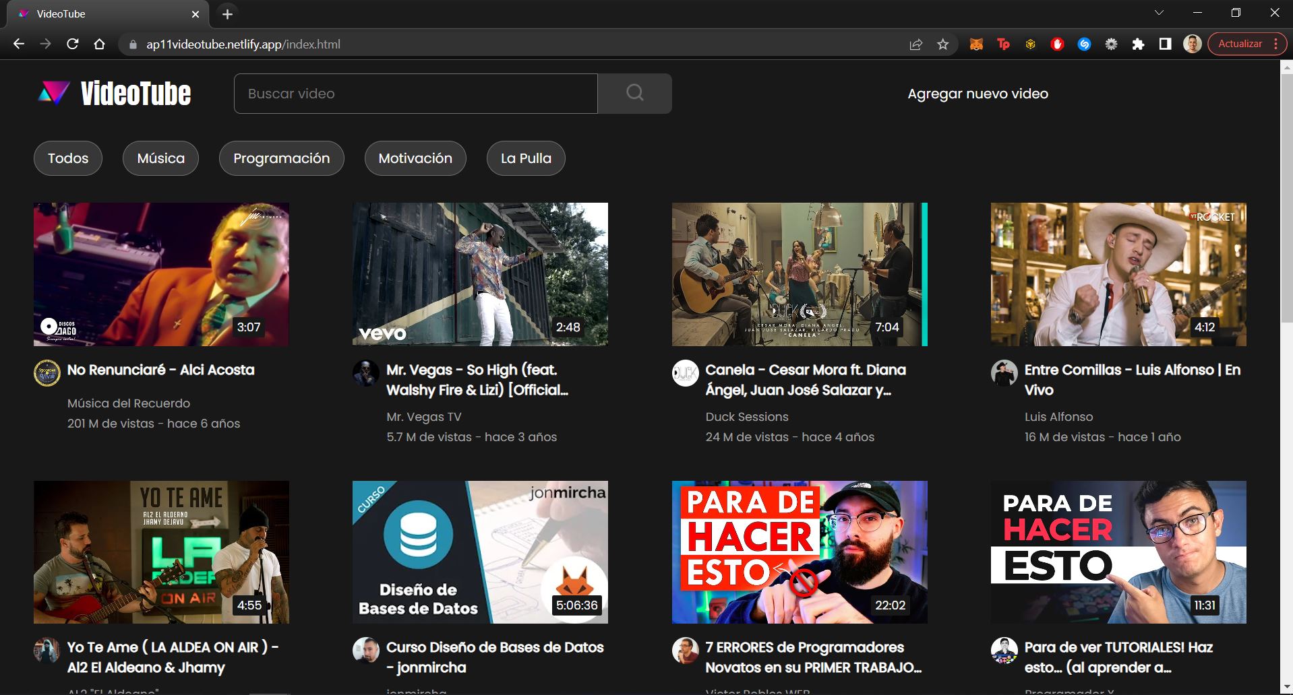Open Para de ver TUTORIALES thumbnail
The height and width of the screenshot is (695, 1293).
(x=1118, y=552)
